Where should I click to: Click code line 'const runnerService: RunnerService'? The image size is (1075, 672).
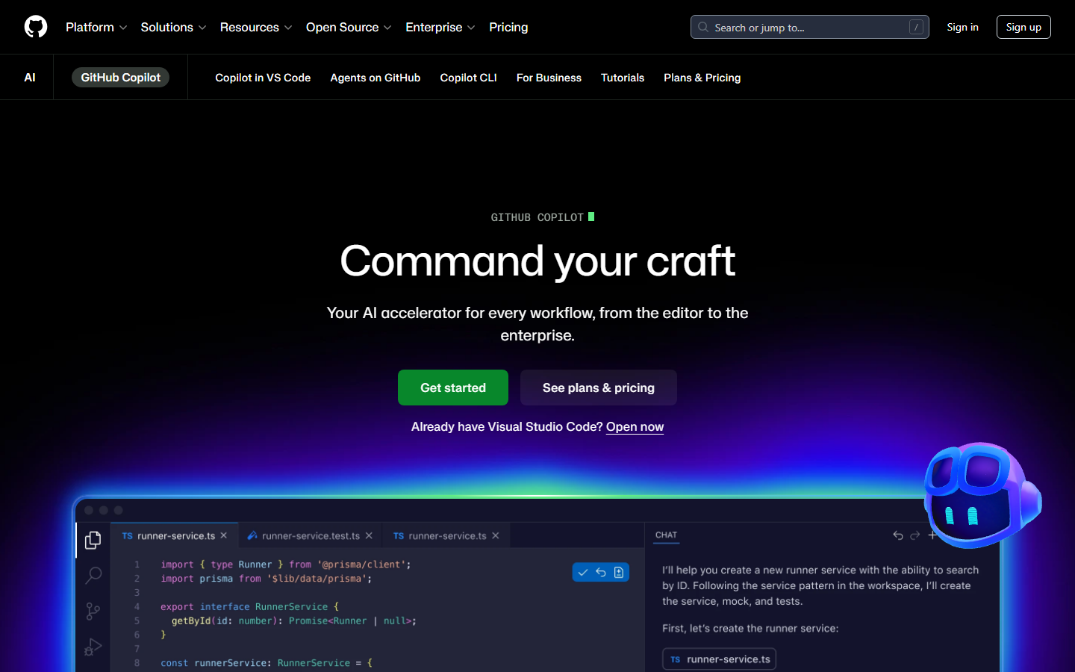(267, 663)
